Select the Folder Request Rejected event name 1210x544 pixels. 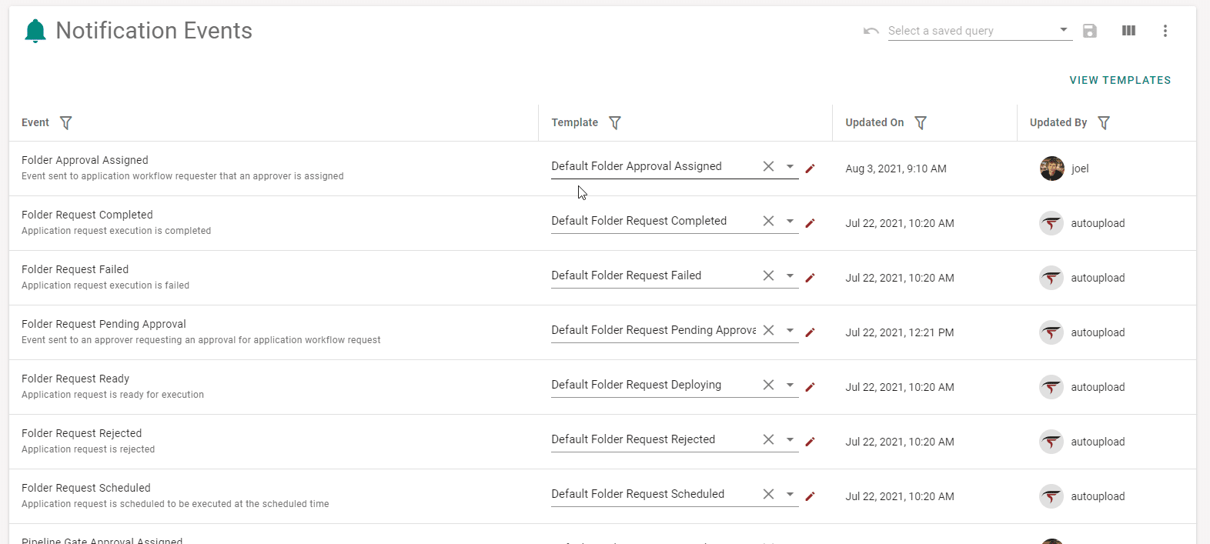click(82, 433)
